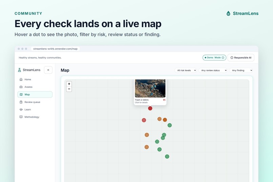
Task: Toggle the Demo Mode pill
Action: click(x=214, y=58)
